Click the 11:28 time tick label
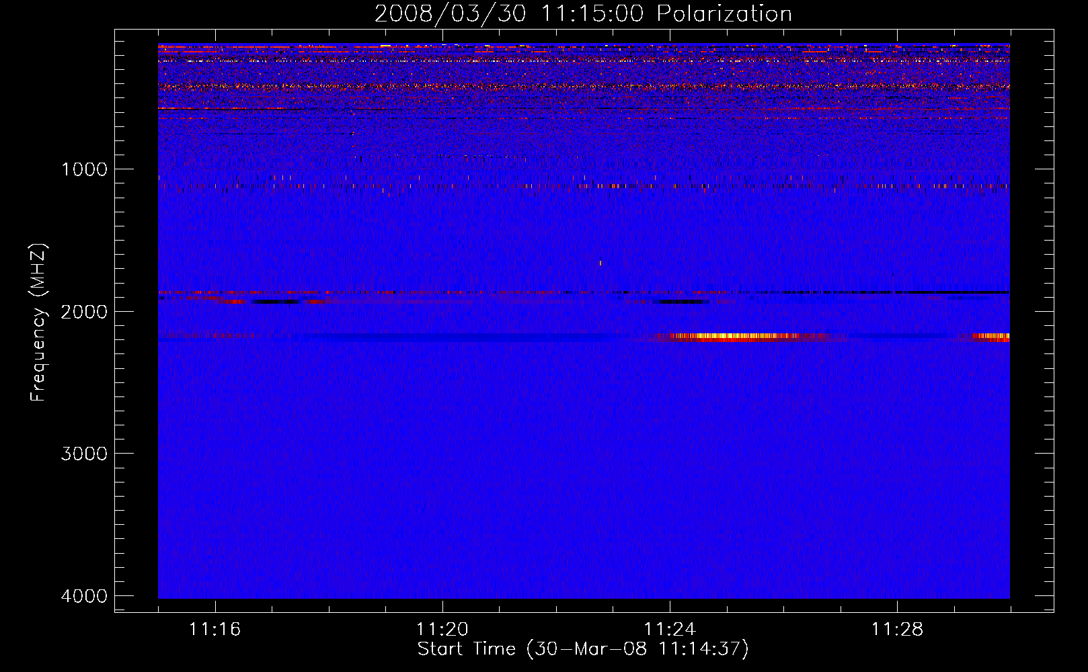 [x=898, y=630]
